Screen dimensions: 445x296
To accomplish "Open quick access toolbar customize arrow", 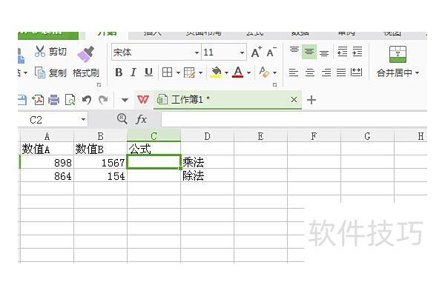I will [x=125, y=100].
